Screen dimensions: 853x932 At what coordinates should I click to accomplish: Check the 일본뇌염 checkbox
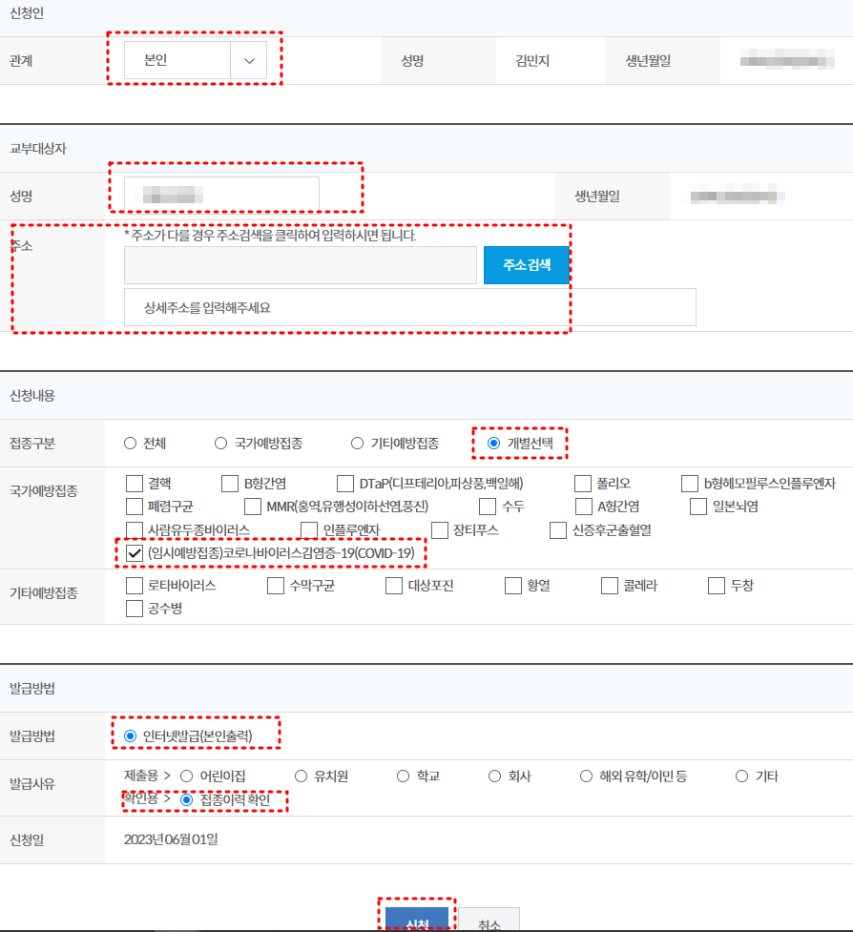(x=697, y=506)
